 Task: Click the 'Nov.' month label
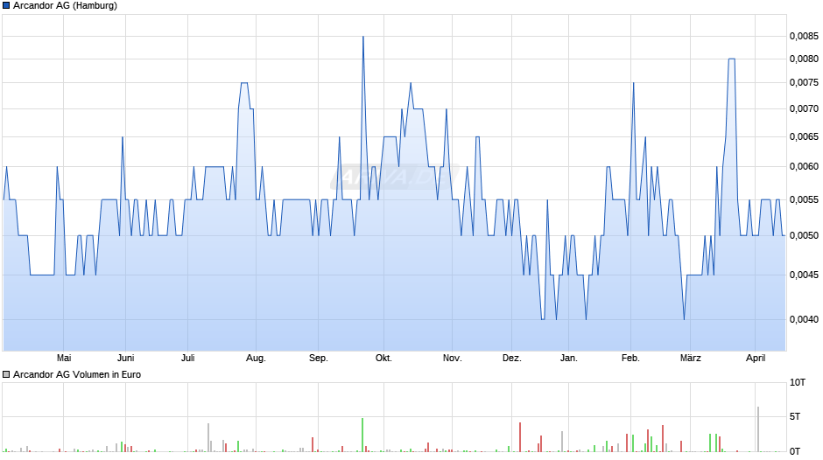(x=452, y=358)
